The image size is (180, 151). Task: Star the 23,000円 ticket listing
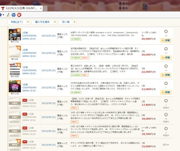pyautogui.click(x=166, y=83)
